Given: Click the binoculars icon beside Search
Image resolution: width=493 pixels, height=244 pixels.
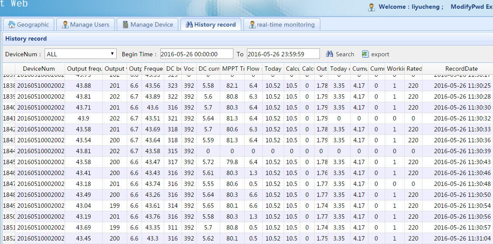Looking at the screenshot, I should click(x=330, y=54).
